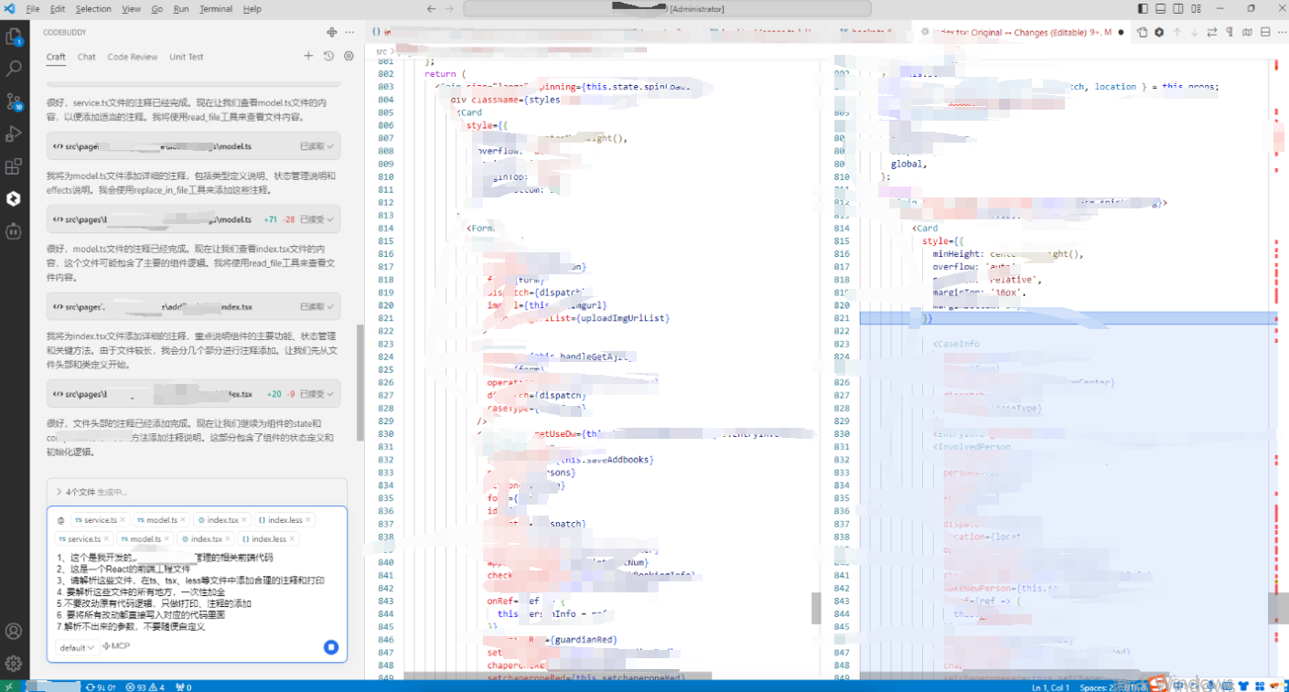Screen dimensions: 1289x692
Task: Go forward with the title bar right arrow
Action: (x=448, y=9)
